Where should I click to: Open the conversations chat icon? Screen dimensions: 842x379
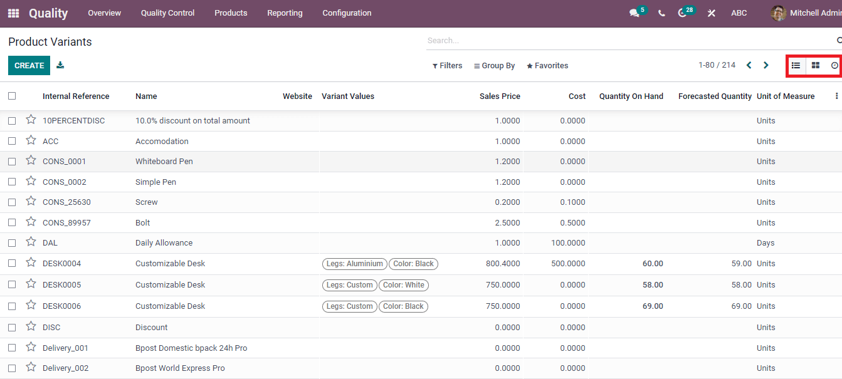pos(634,13)
